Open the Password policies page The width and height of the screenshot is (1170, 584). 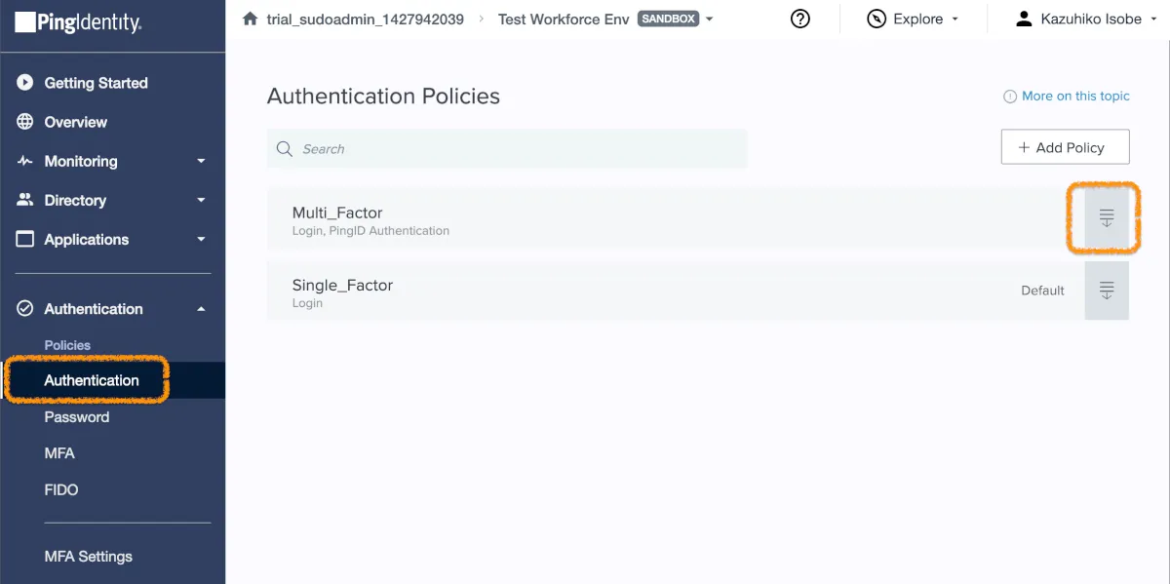pyautogui.click(x=77, y=417)
